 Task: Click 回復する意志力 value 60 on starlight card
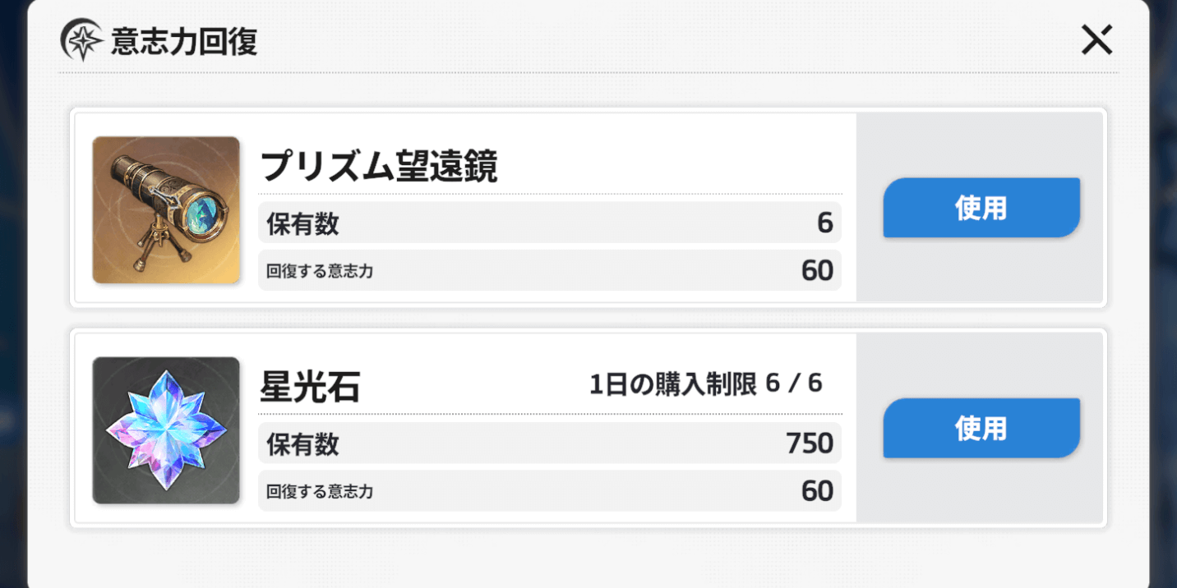point(816,490)
